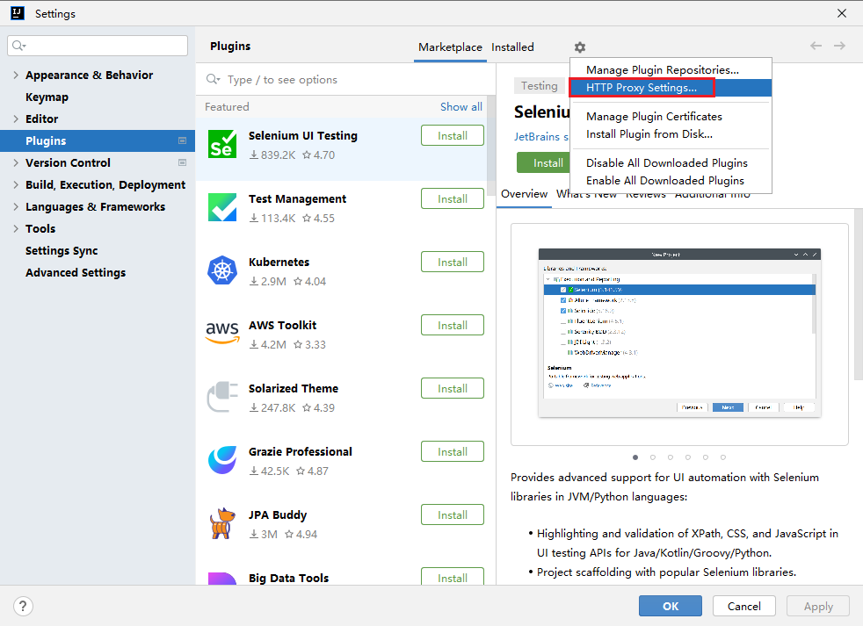Click the Grazie Professional plugin icon
863x626 pixels.
pos(222,460)
